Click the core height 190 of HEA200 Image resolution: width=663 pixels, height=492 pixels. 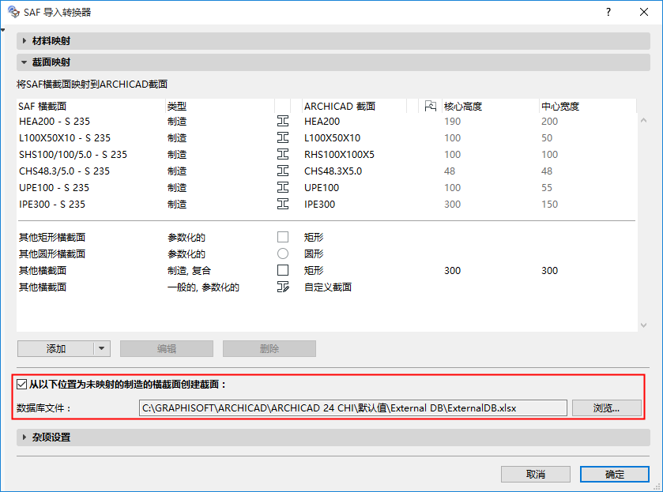tap(453, 122)
